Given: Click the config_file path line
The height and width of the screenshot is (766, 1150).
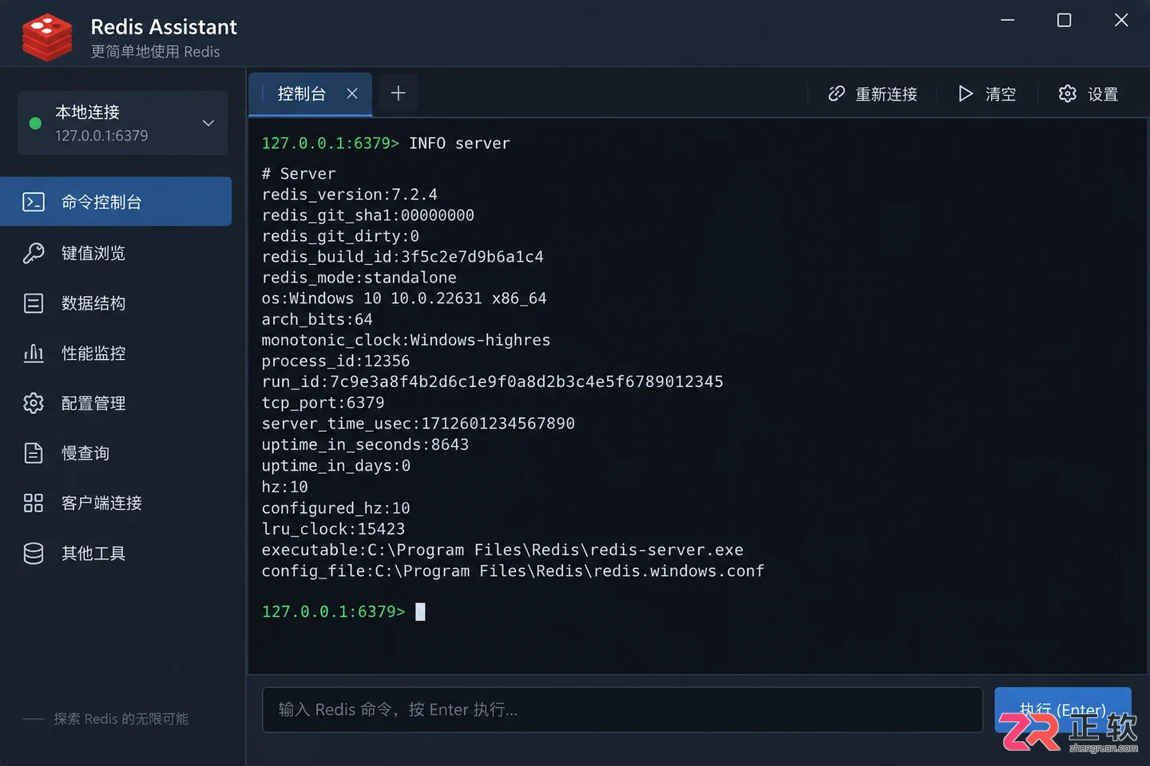Looking at the screenshot, I should 513,571.
